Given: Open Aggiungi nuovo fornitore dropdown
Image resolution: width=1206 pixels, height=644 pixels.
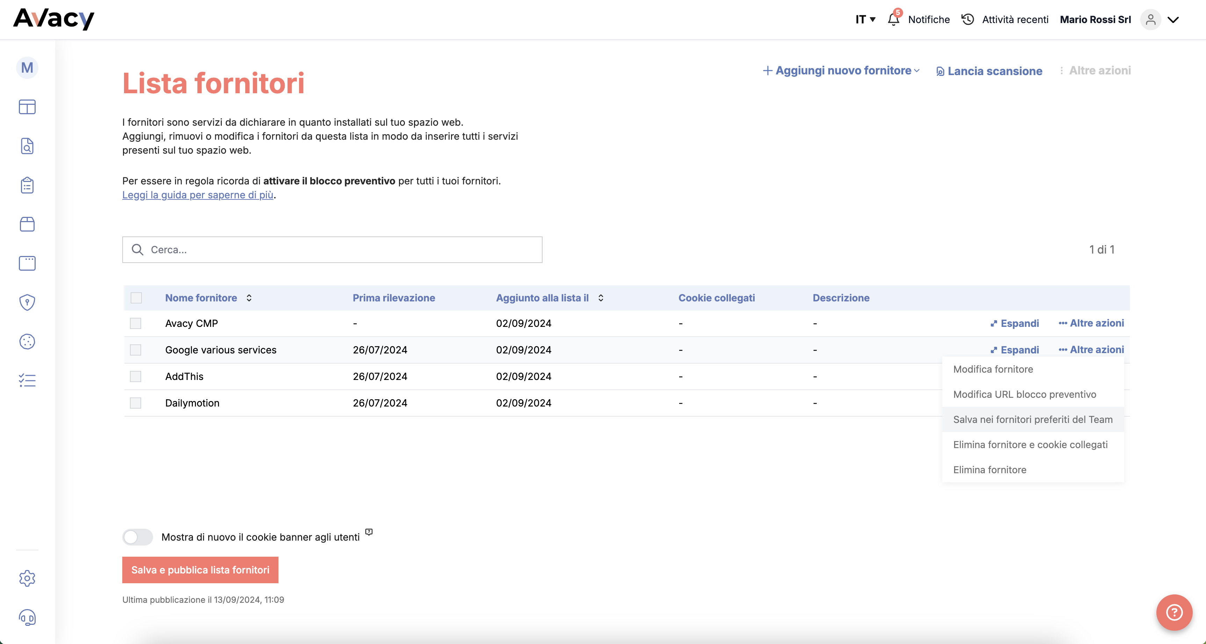Looking at the screenshot, I should coord(841,70).
